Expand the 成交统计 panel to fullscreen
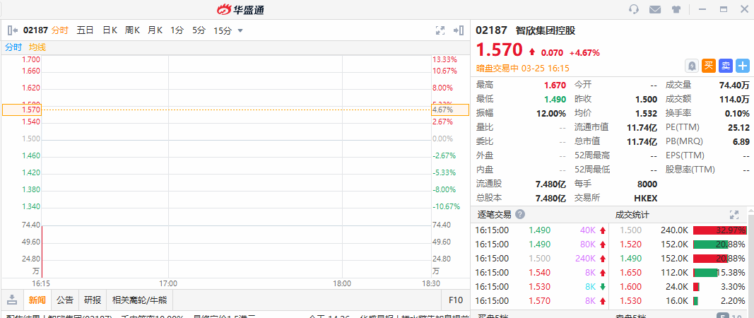The width and height of the screenshot is (754, 318). click(734, 215)
